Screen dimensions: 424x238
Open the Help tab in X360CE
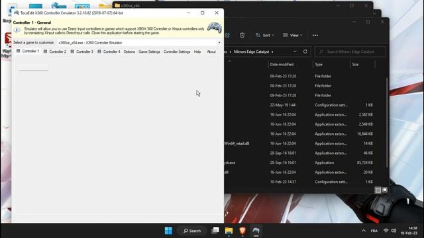coord(197,52)
